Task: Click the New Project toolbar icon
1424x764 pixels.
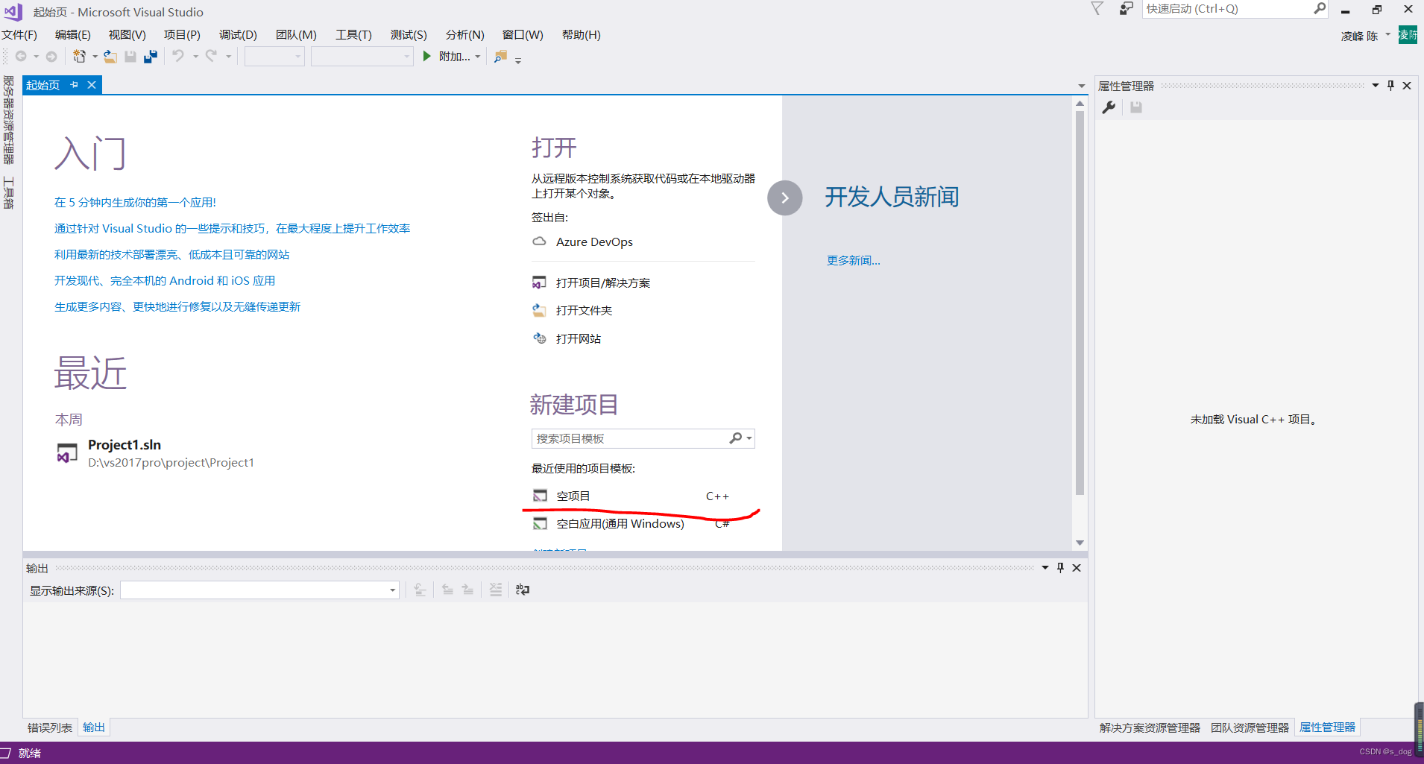Action: [79, 57]
